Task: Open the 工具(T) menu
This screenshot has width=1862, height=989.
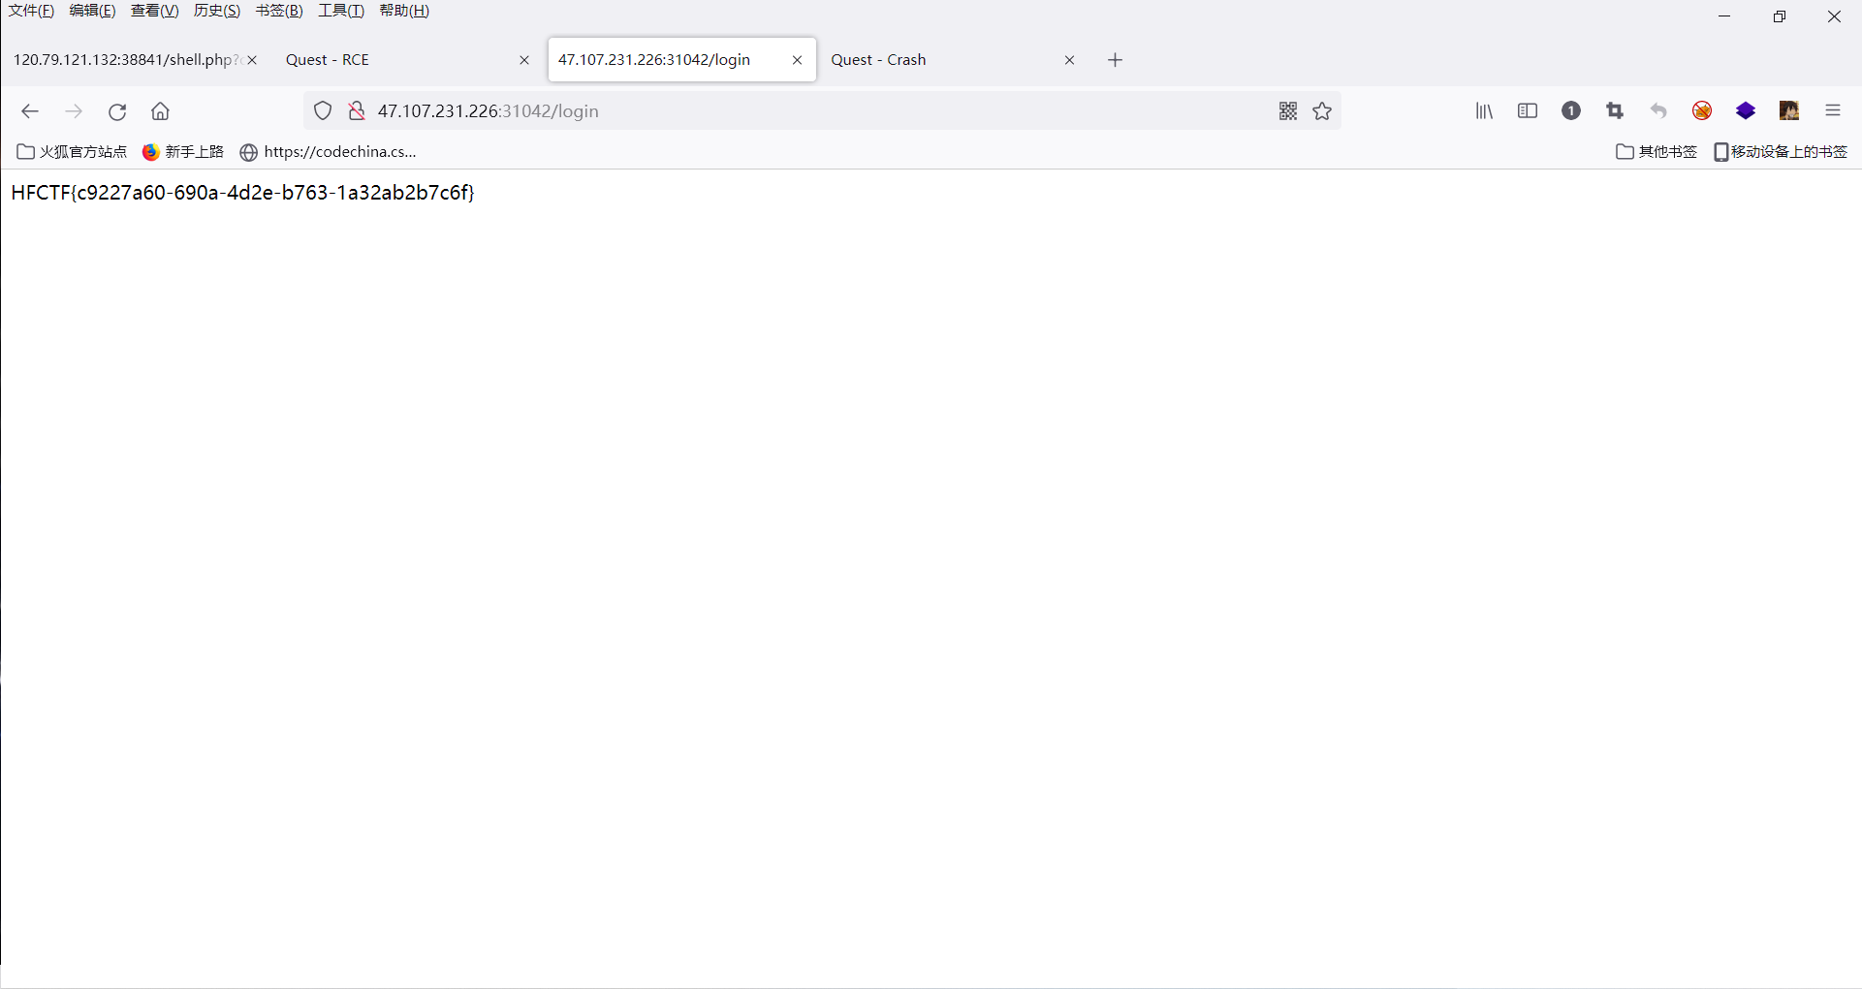Action: (x=341, y=11)
